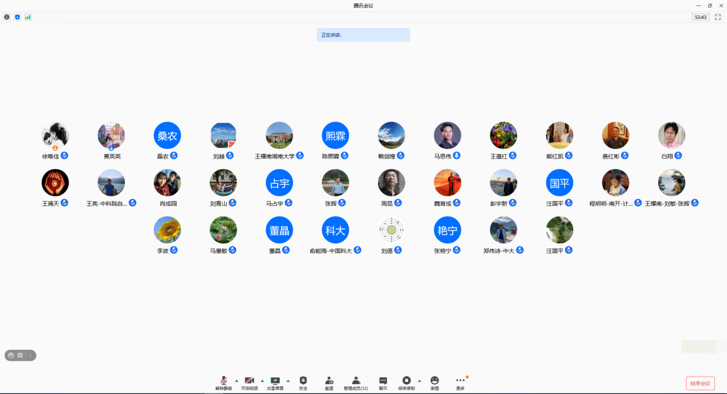The width and height of the screenshot is (727, 394).
Task: Select blue 艳宁 avatar of 张艳宁
Action: (x=448, y=230)
